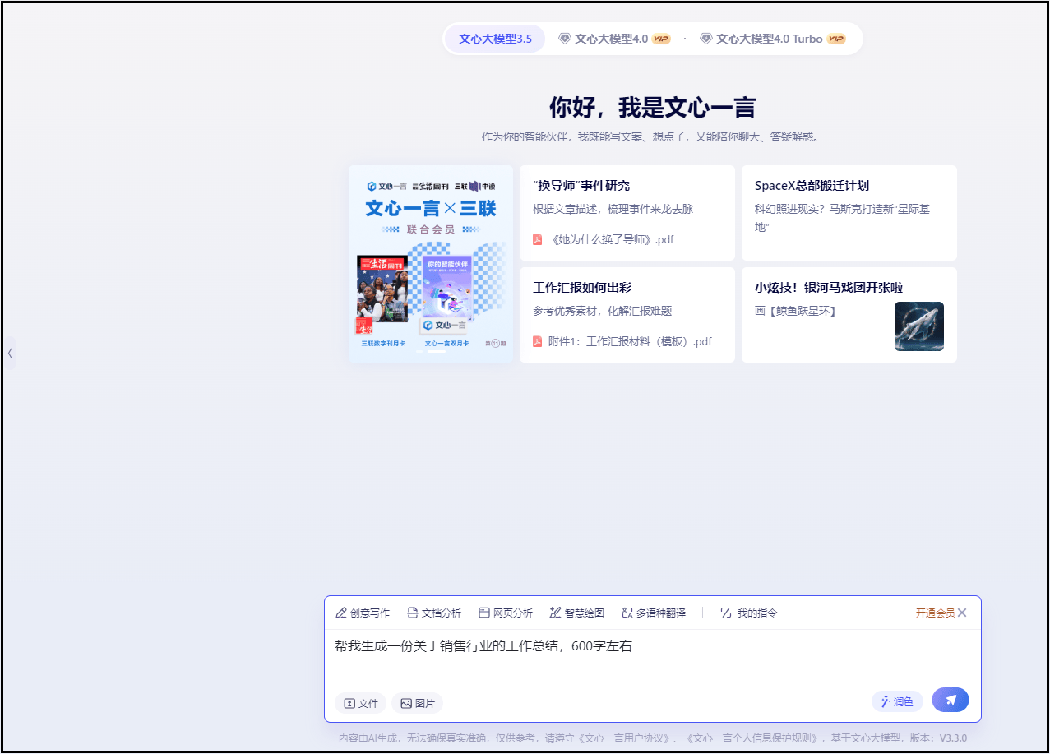Screen dimensions: 1050x754
Task: Click the 开通会员 membership link
Action: pos(935,613)
